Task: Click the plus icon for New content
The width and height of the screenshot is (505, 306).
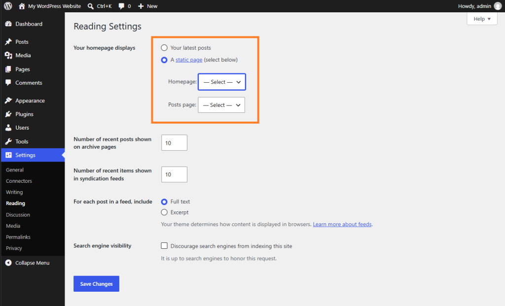Action: [x=141, y=6]
